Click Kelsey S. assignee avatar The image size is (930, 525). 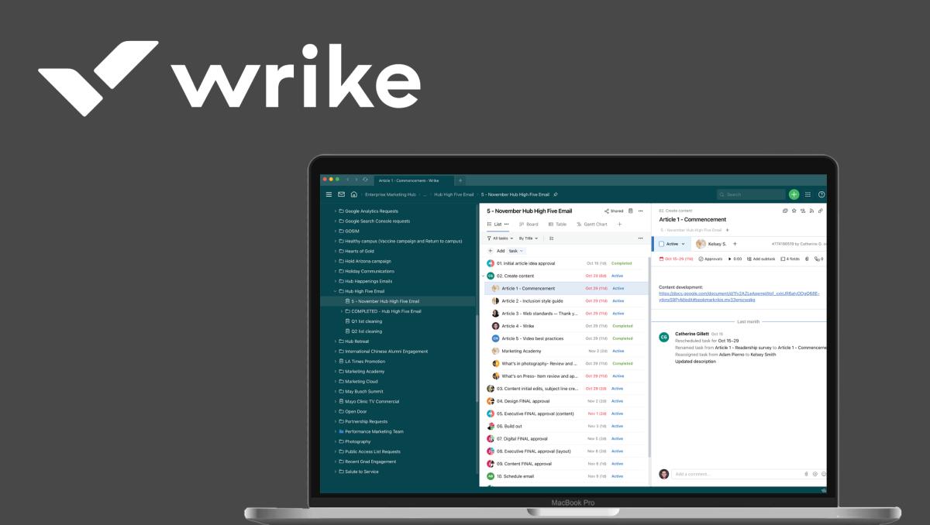pyautogui.click(x=701, y=244)
